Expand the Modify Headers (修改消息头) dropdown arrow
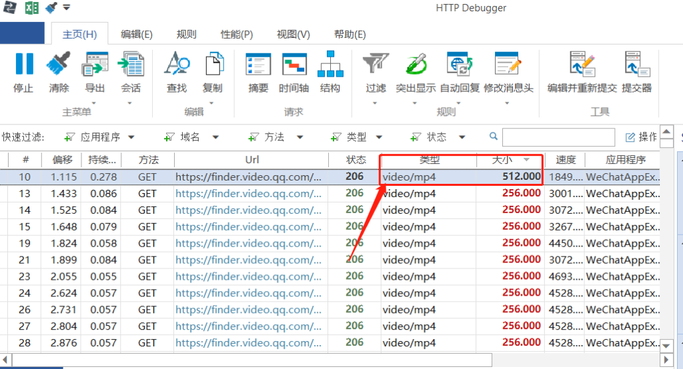The width and height of the screenshot is (683, 369). point(507,103)
